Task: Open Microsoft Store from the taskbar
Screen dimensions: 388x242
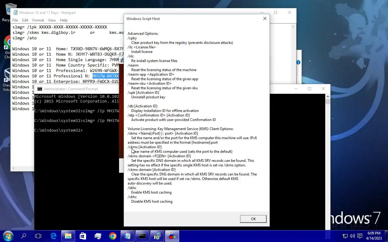Action: click(83, 236)
